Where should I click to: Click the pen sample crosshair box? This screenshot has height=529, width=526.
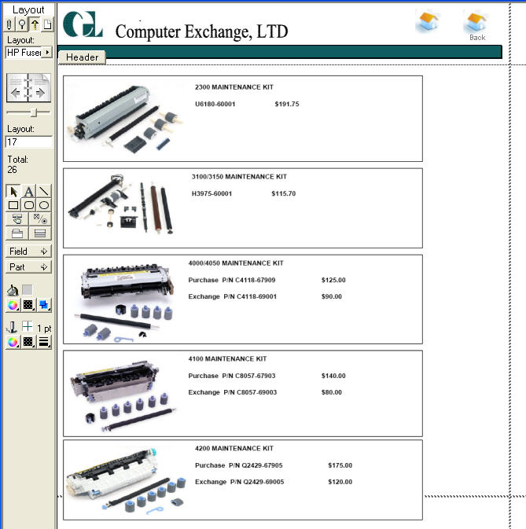[27, 326]
